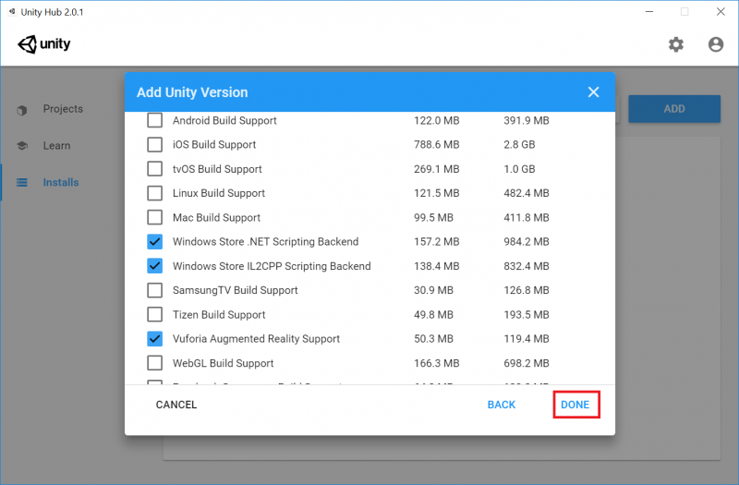
Task: Click Windows Store .NET Scripting Backend label
Action: pos(265,241)
